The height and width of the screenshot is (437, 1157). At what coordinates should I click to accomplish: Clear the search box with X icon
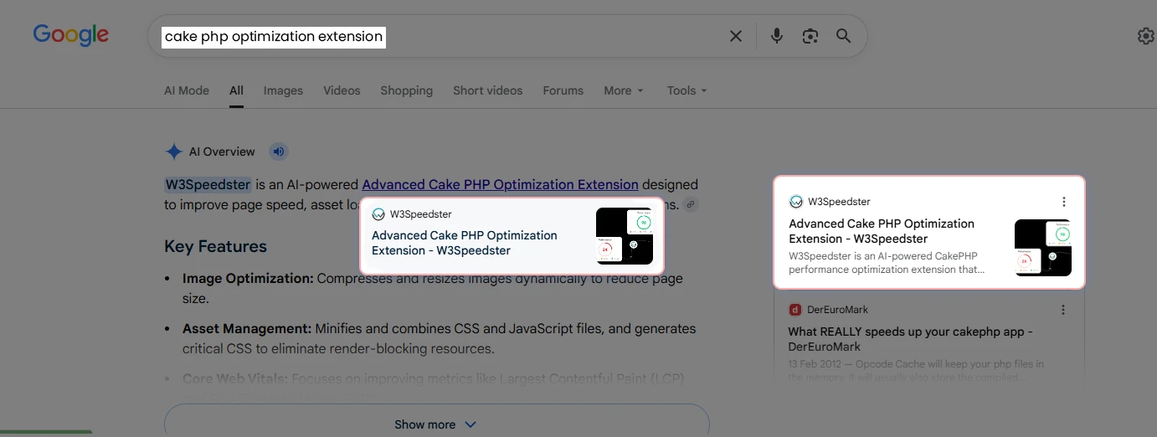[736, 36]
